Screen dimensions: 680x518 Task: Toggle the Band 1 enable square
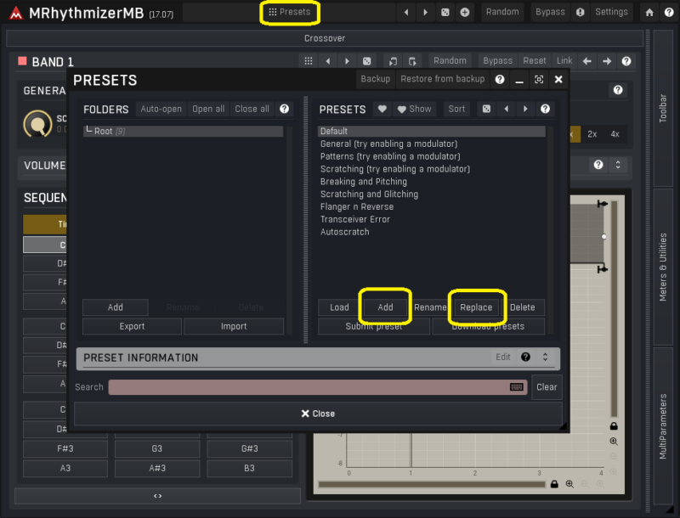click(x=22, y=61)
